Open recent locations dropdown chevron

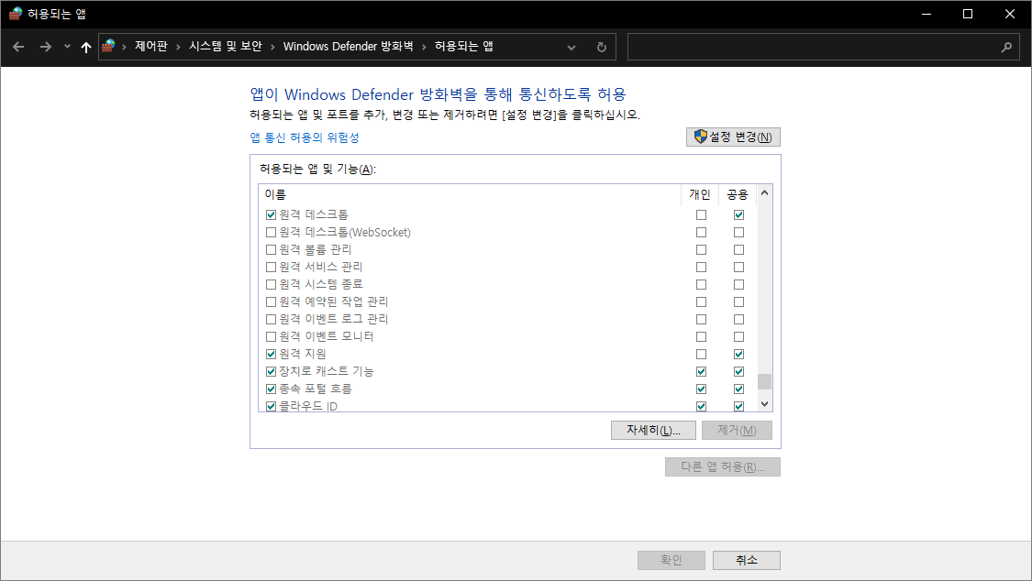[67, 47]
